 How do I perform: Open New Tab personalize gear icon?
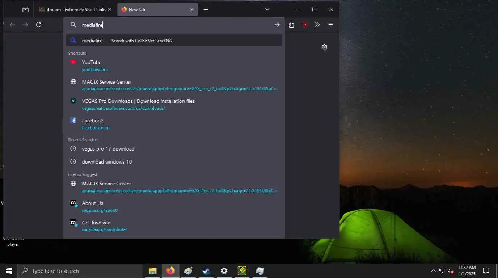tap(325, 47)
